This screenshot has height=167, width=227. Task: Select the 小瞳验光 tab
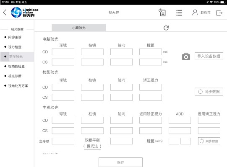coord(79,28)
